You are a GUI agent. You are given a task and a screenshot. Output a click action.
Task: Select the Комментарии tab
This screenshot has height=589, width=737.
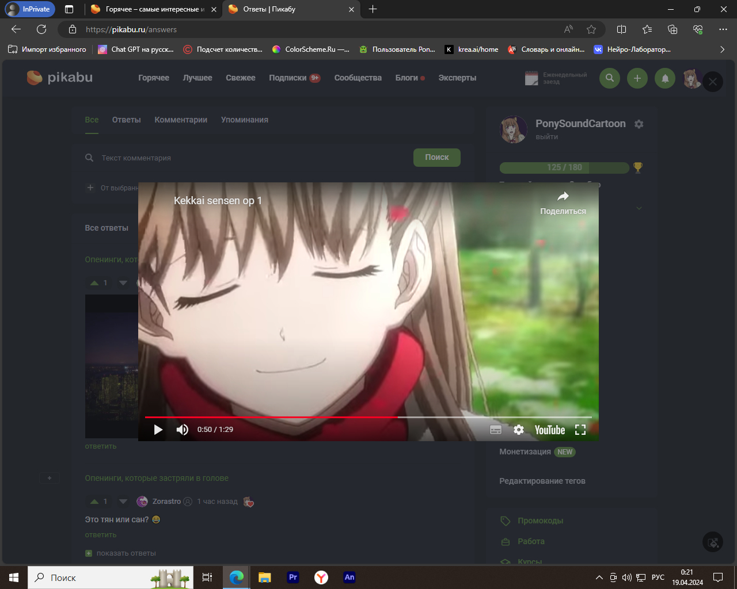click(x=181, y=120)
